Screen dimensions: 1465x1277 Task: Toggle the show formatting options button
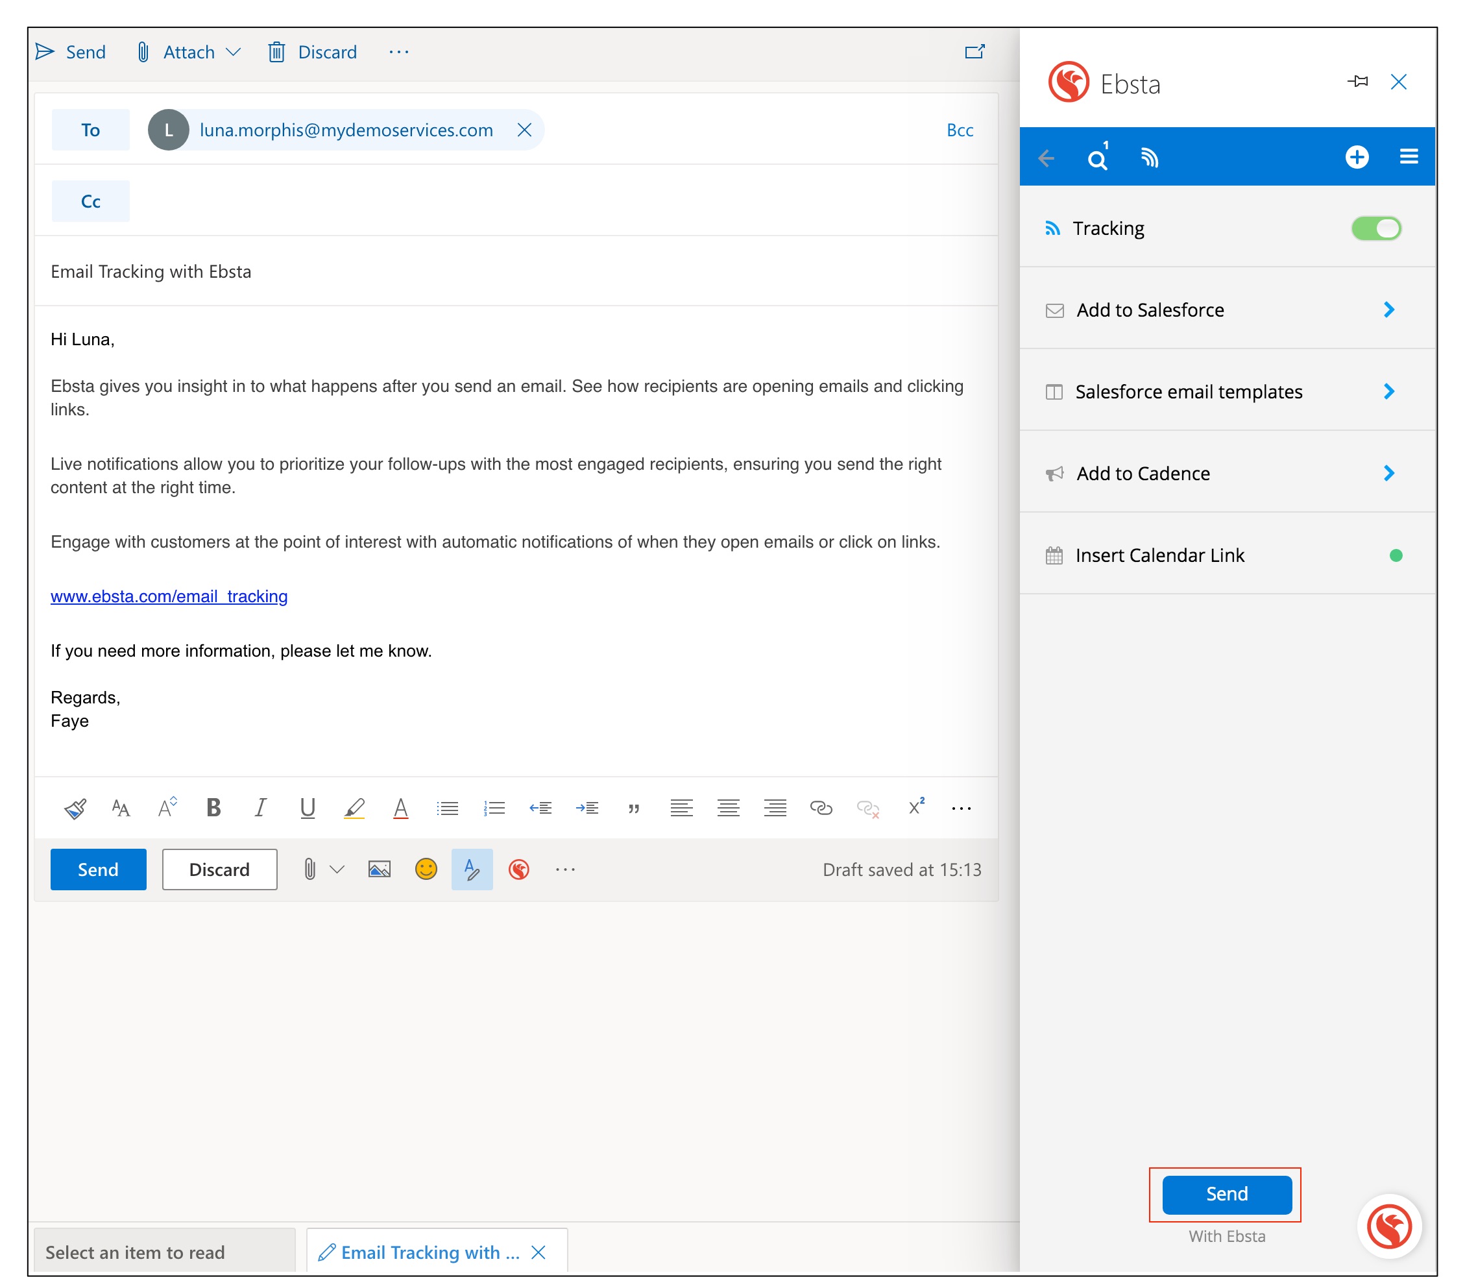[x=472, y=870]
